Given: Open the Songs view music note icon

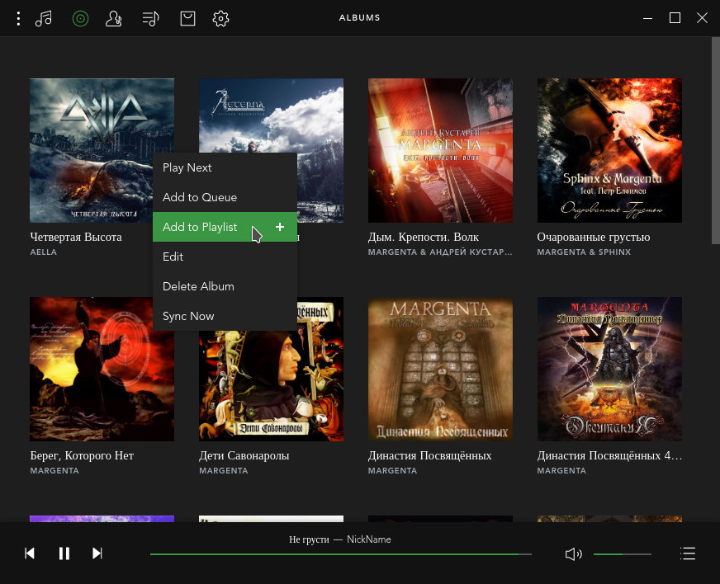Looking at the screenshot, I should [x=44, y=18].
